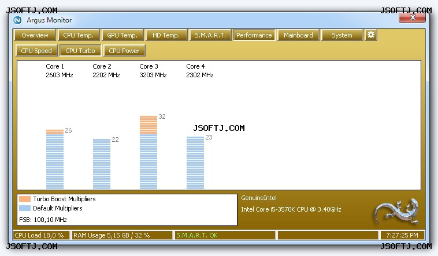The height and width of the screenshot is (256, 438).
Task: Select the S.M.A.R.T. tab
Action: tap(210, 35)
